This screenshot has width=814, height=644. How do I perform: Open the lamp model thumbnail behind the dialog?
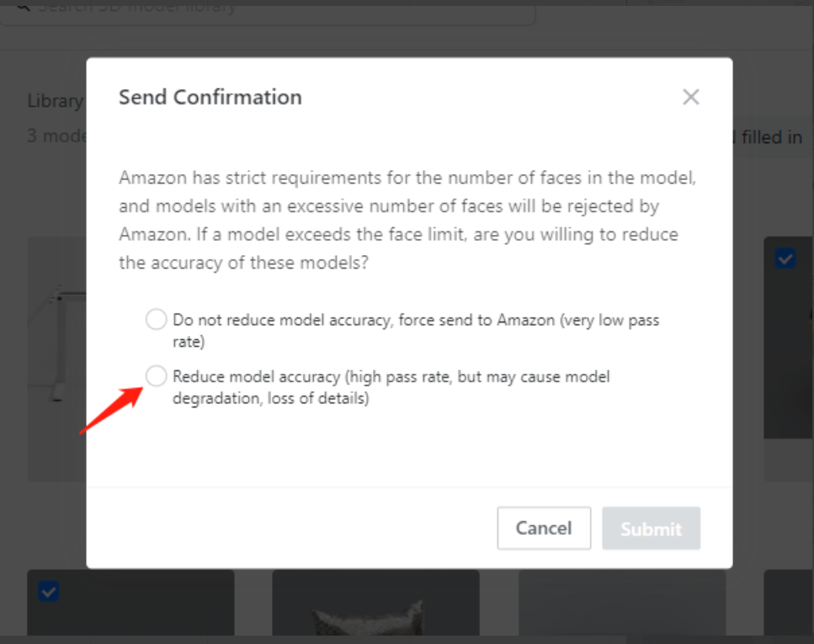56,354
